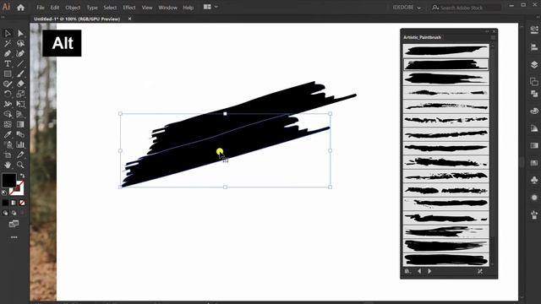Pick the highlighted second brush thumbnail
Image resolution: width=541 pixels, height=304 pixels.
(445, 64)
